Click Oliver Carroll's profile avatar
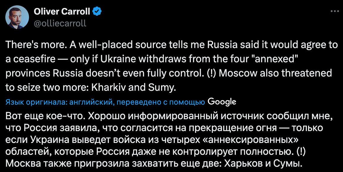This screenshot has width=343, height=172. 18,17
